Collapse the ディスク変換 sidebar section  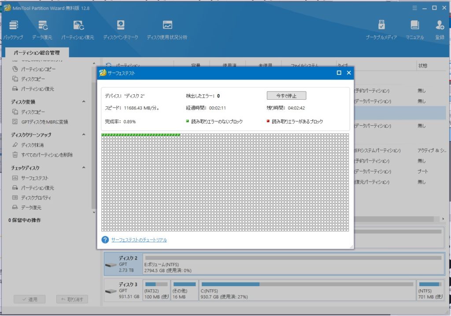(84, 102)
